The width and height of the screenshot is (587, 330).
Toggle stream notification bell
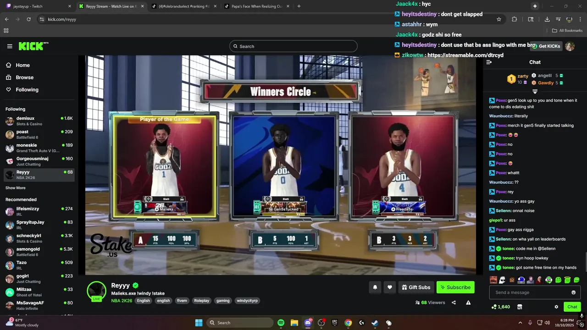[375, 287]
